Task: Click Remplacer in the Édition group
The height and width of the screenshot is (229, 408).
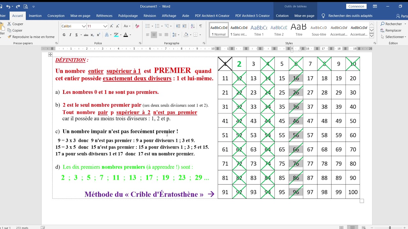Action: (391, 30)
